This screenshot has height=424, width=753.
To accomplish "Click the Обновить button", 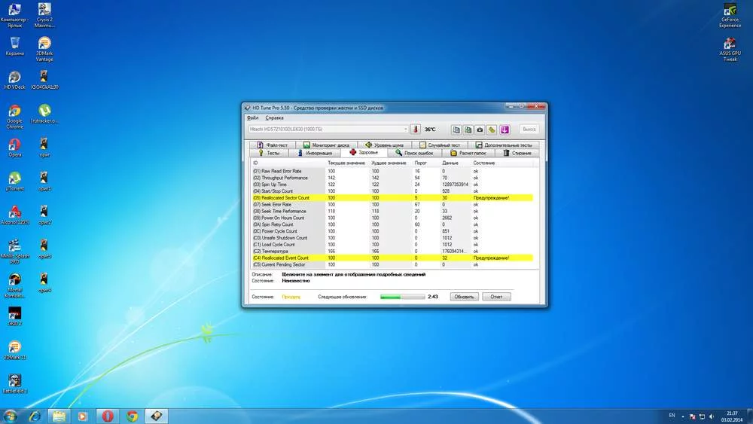I will 464,297.
